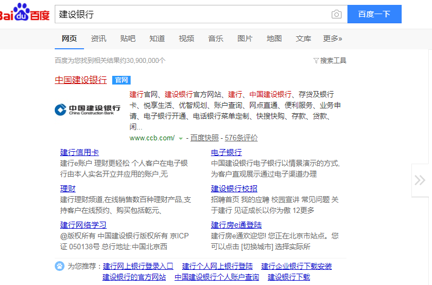432x285 pixels.
Task: Open the 理财 sublink
Action: point(68,189)
